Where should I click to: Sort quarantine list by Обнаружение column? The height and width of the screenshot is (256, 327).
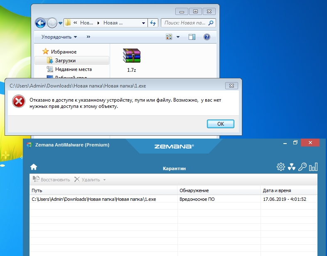[x=219, y=190]
